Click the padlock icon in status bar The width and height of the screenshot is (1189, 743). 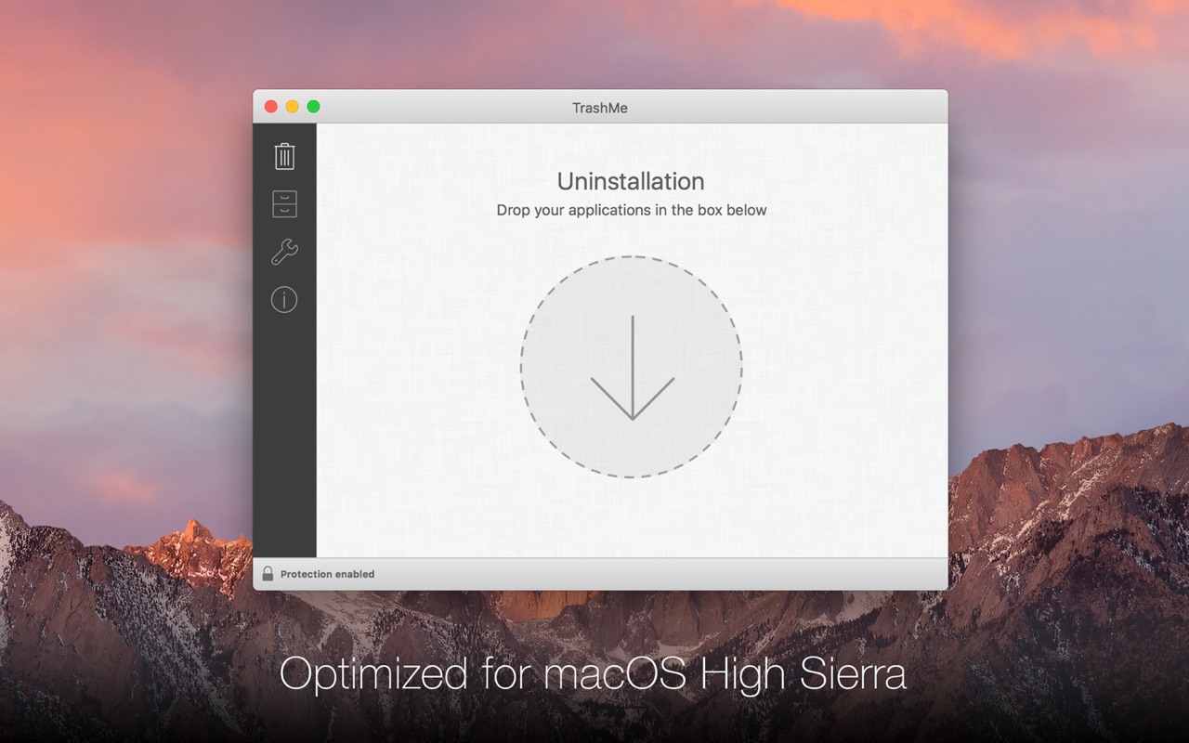268,574
